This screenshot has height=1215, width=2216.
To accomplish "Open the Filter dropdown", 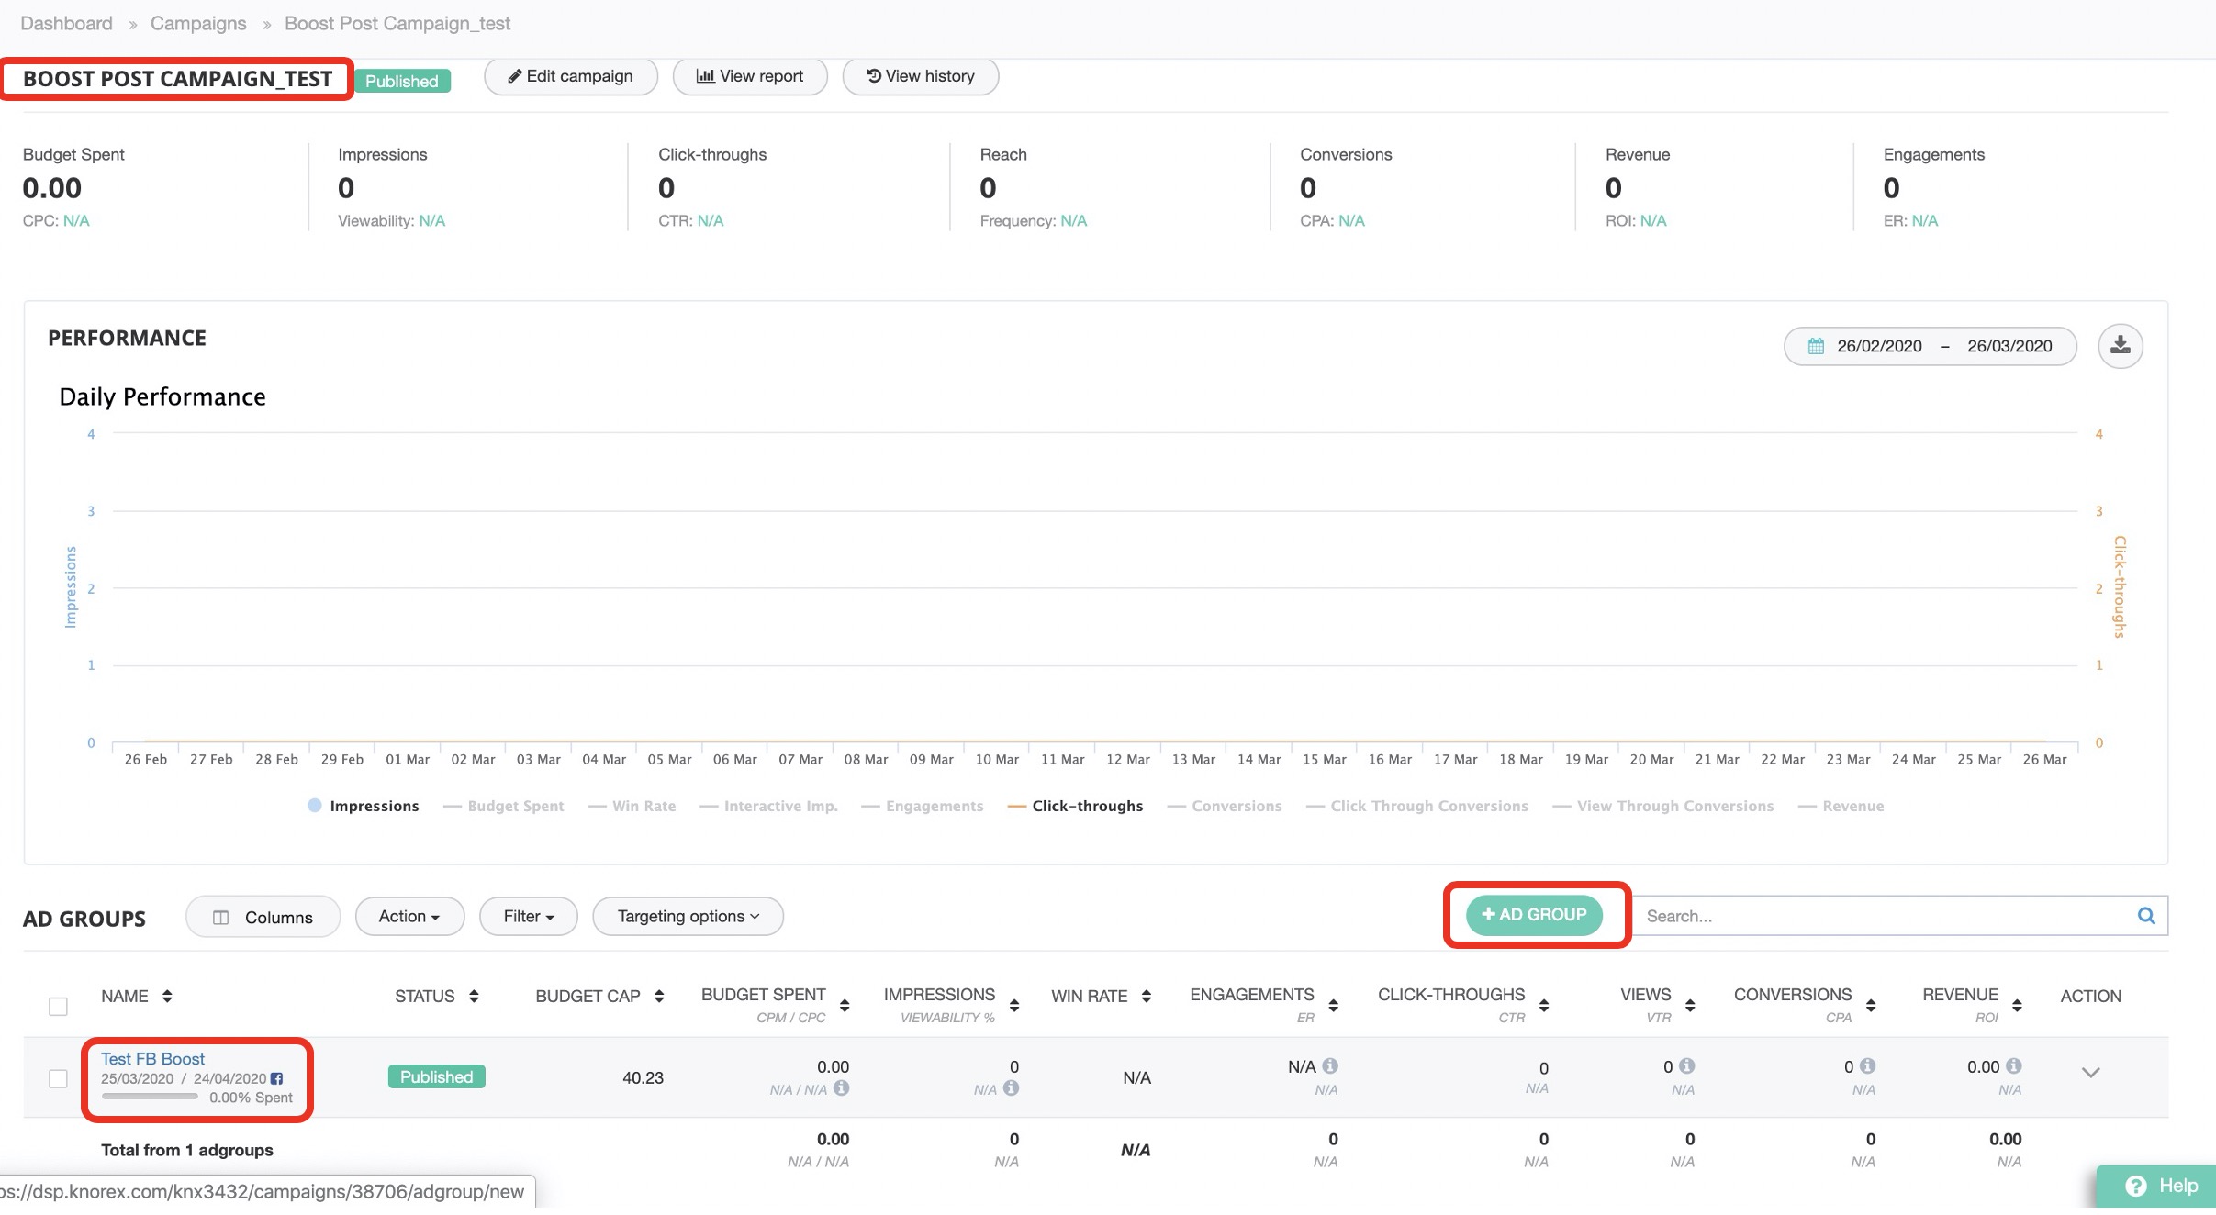I will point(528,916).
